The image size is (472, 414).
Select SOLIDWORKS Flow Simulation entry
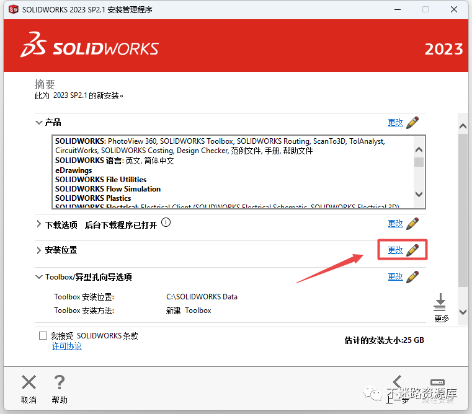pyautogui.click(x=108, y=189)
